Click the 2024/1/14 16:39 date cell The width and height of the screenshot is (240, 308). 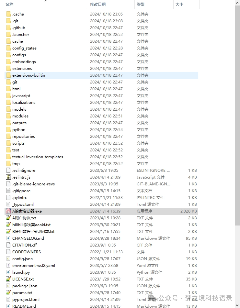(x=105, y=211)
